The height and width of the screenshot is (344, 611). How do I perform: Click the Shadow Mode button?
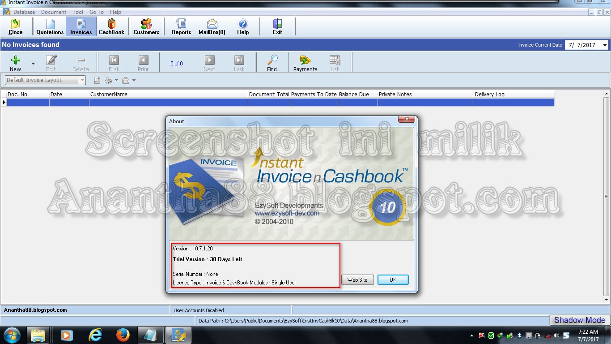(580, 320)
